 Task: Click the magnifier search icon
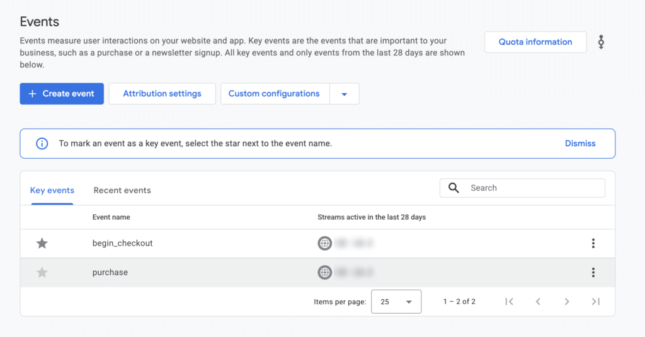(x=454, y=188)
